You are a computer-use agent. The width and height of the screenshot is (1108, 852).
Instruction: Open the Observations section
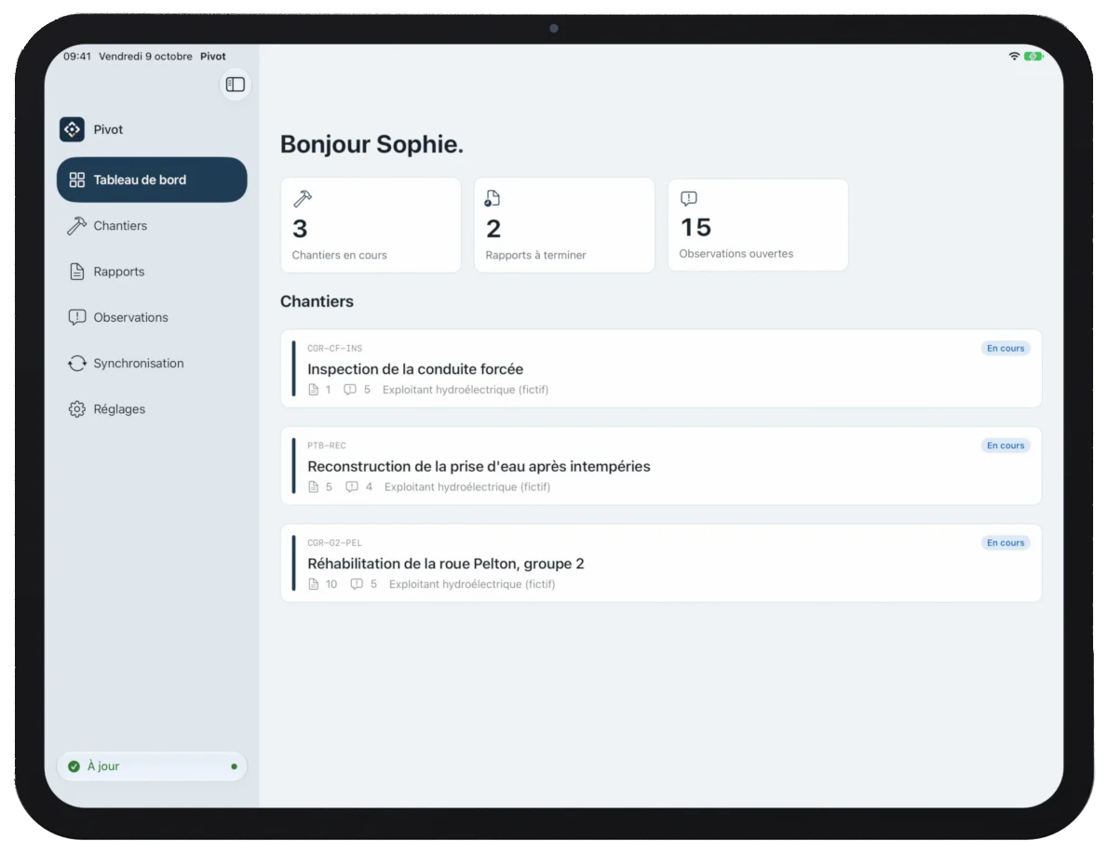click(x=152, y=318)
